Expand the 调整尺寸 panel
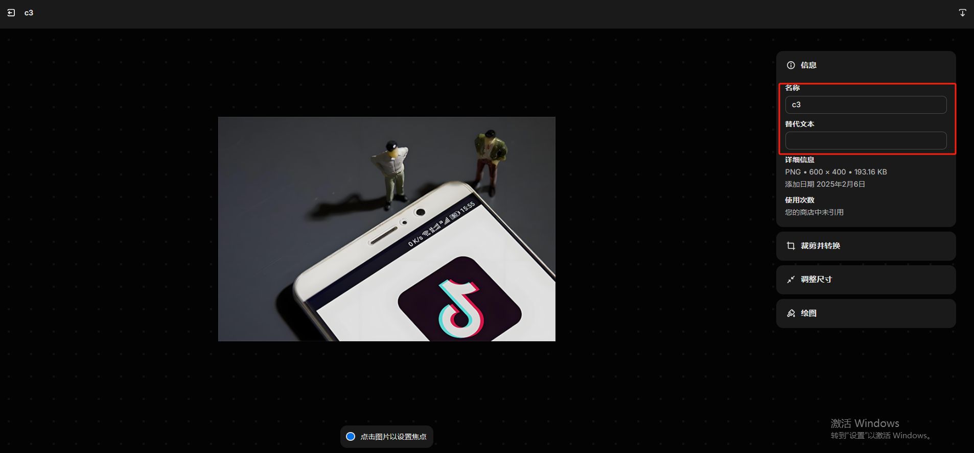Viewport: 974px width, 453px height. 866,280
